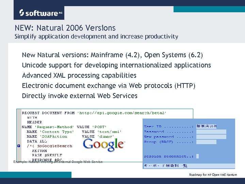Click the 'RETURN' code line
Viewport: 245px width, 184px height.
coord(39,151)
